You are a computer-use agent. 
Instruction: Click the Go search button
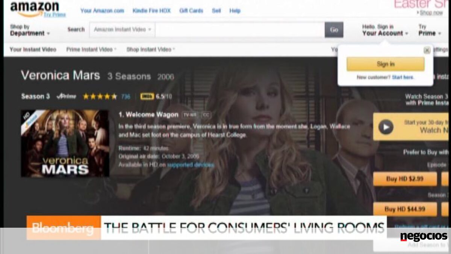coord(334,30)
